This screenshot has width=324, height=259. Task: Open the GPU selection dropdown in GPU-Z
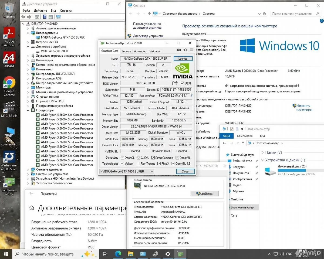pyautogui.click(x=127, y=171)
